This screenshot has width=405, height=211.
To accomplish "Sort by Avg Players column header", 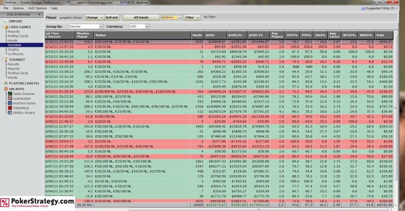I will pyautogui.click(x=277, y=35).
